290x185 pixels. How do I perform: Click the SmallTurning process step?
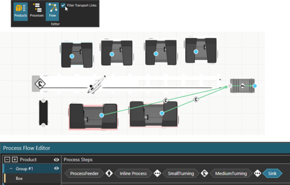[181, 173]
